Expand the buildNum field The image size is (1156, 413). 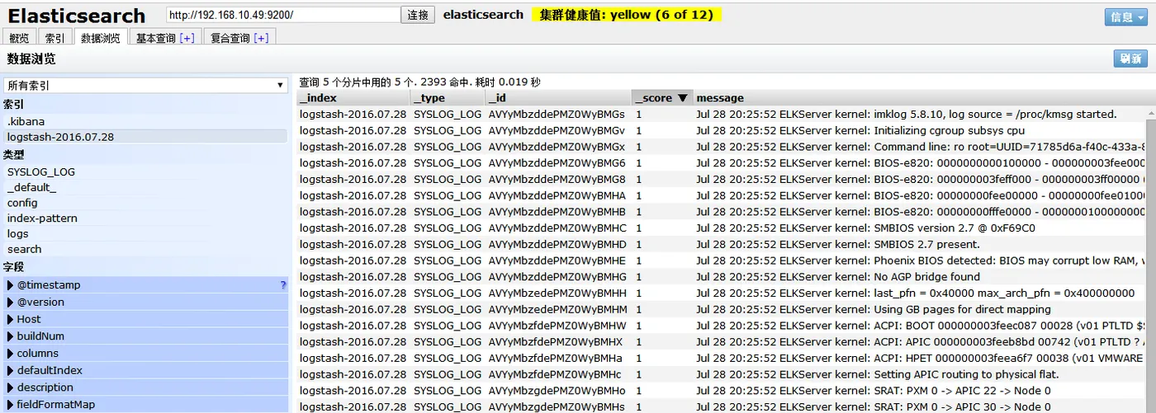[x=10, y=336]
